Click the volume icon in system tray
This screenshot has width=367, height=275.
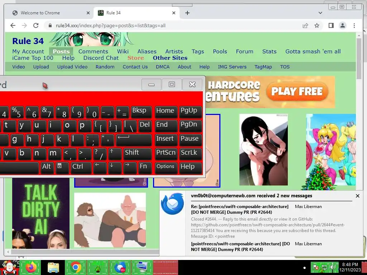point(333,267)
